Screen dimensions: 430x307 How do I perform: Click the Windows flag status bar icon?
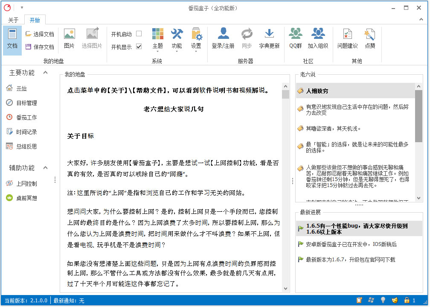[x=371, y=300]
